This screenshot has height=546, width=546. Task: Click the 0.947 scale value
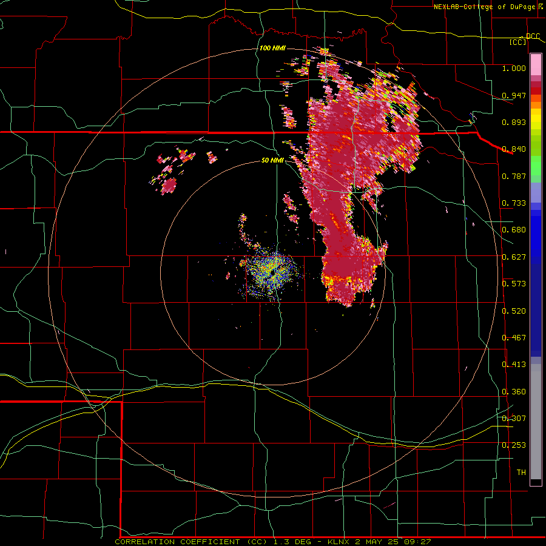514,95
